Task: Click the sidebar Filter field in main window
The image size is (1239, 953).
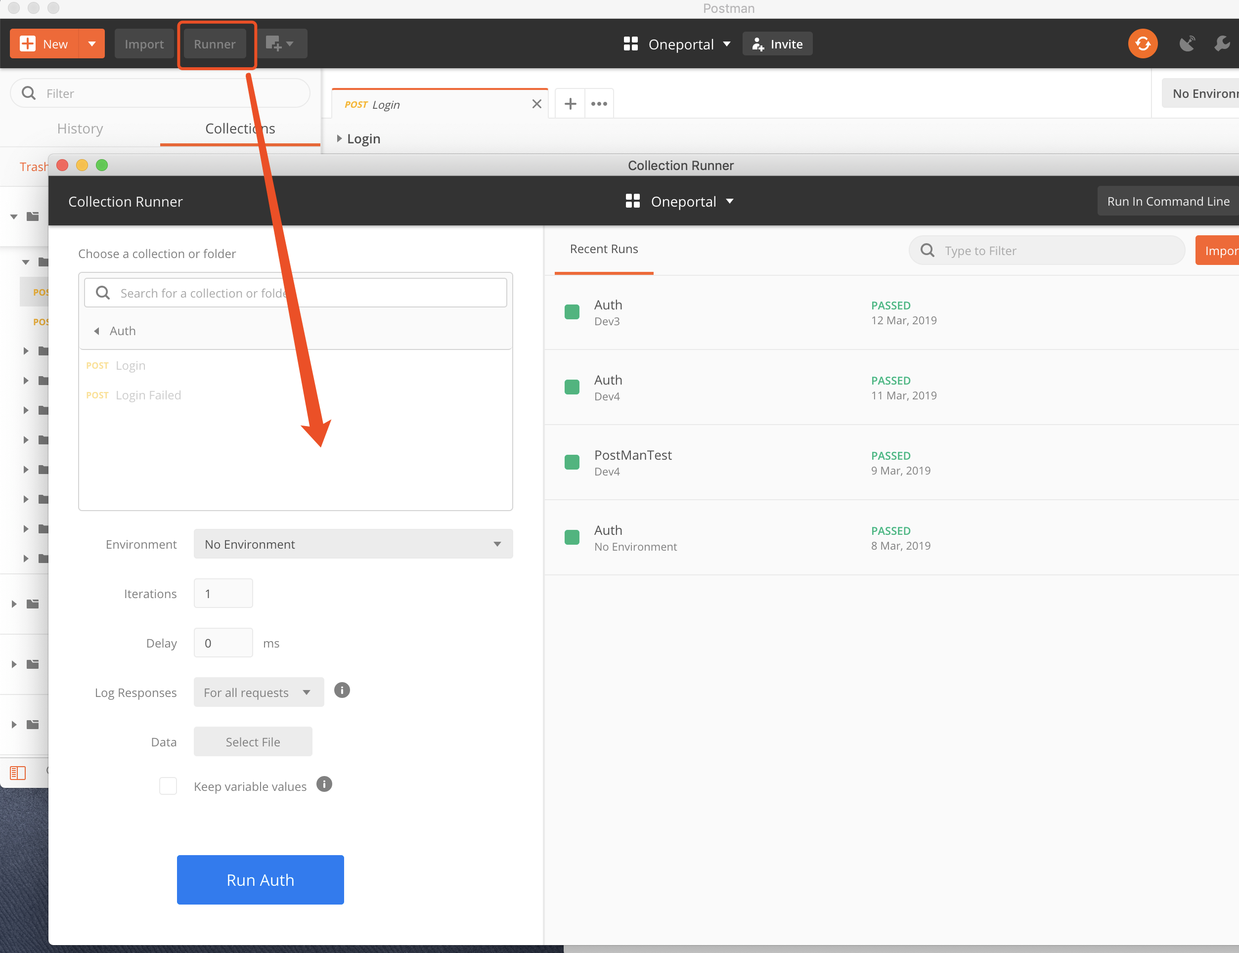Action: tap(160, 93)
